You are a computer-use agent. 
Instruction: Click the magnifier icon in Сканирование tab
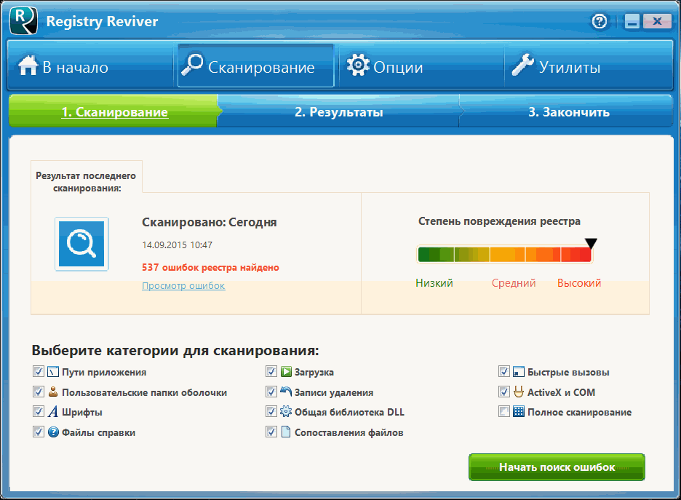pyautogui.click(x=192, y=65)
